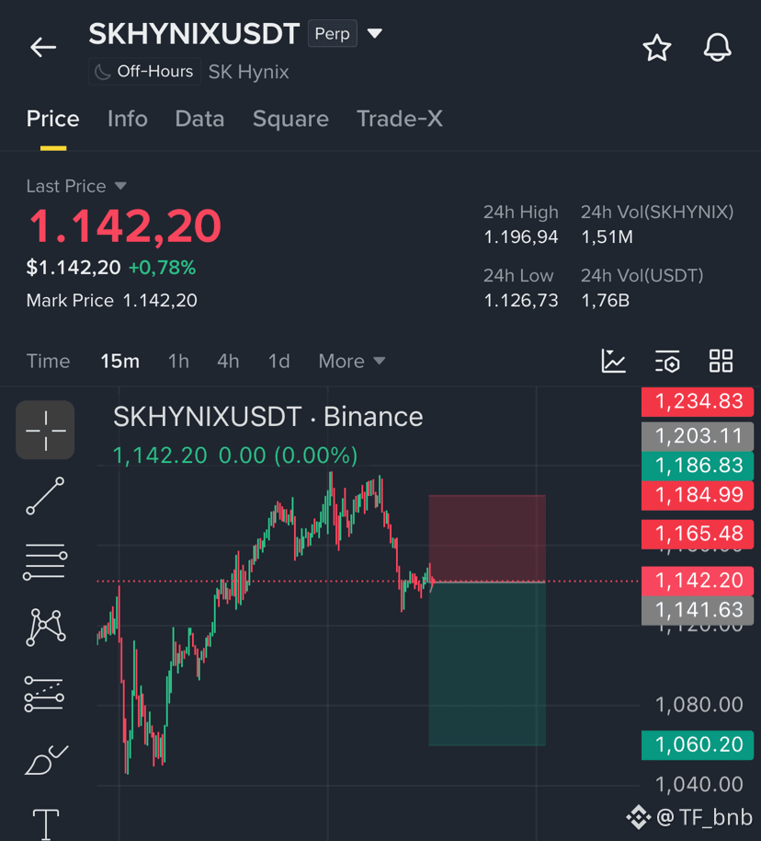The width and height of the screenshot is (761, 841).
Task: Click the 1,184.99 price label
Action: (x=698, y=495)
